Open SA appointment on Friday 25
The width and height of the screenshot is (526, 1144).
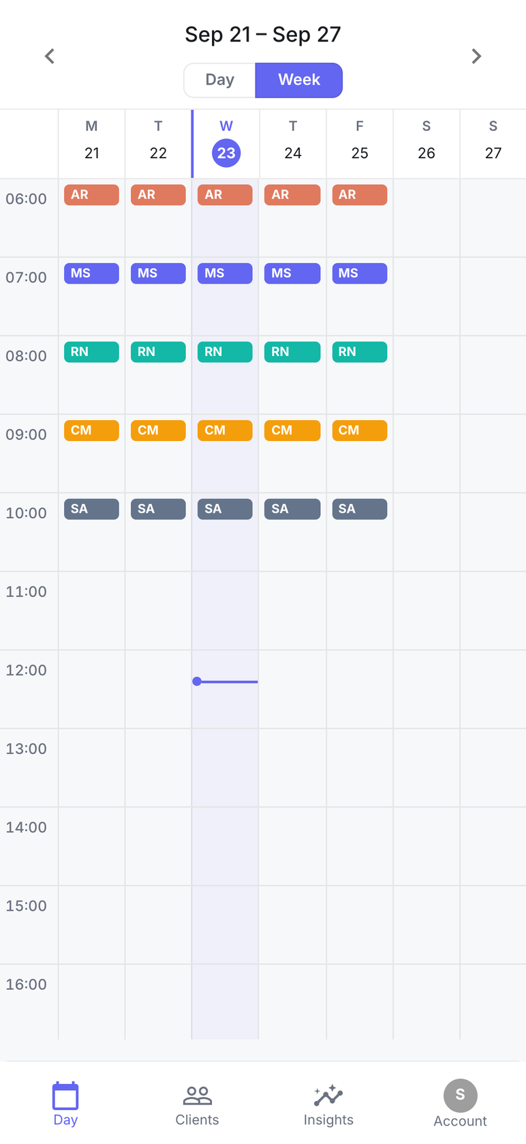360,509
